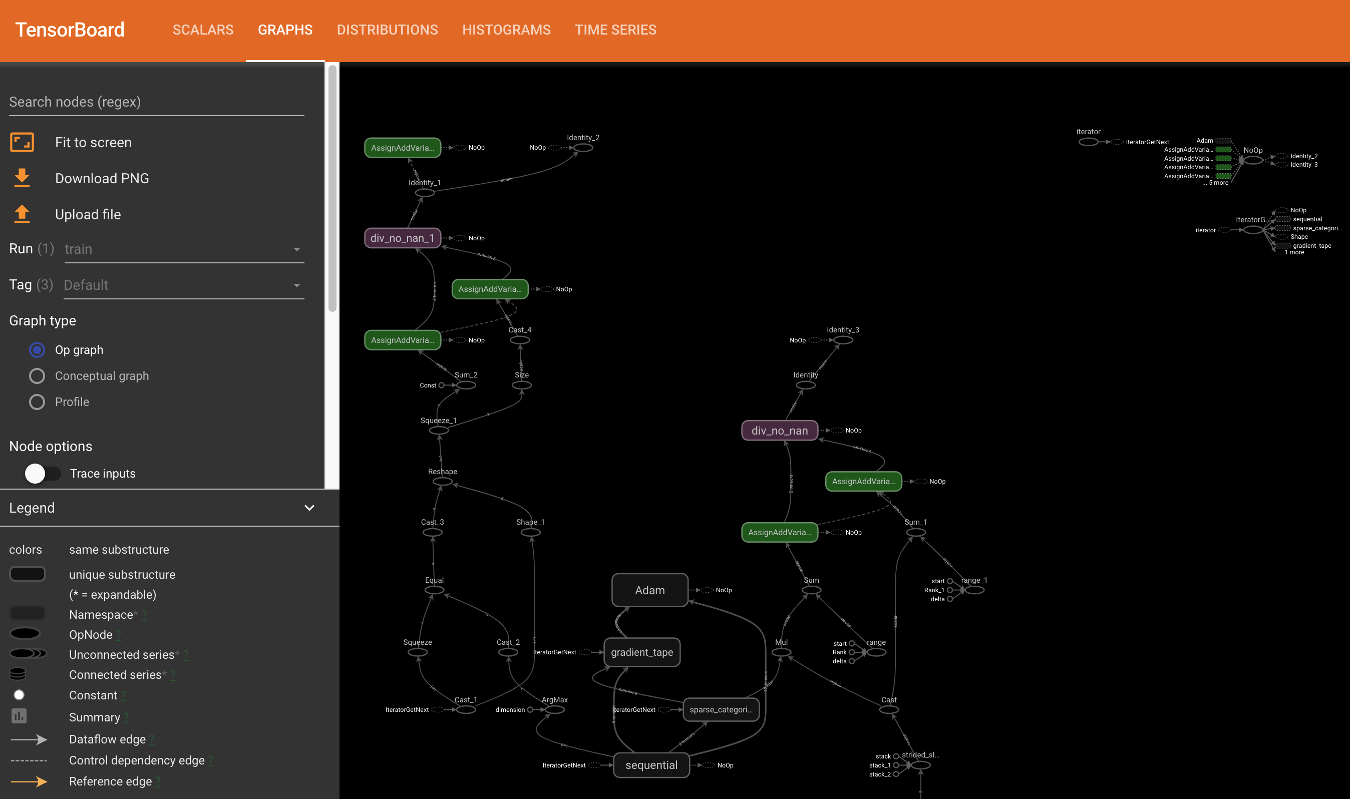Image resolution: width=1350 pixels, height=799 pixels.
Task: Collapse the Legend section
Action: pyautogui.click(x=309, y=508)
